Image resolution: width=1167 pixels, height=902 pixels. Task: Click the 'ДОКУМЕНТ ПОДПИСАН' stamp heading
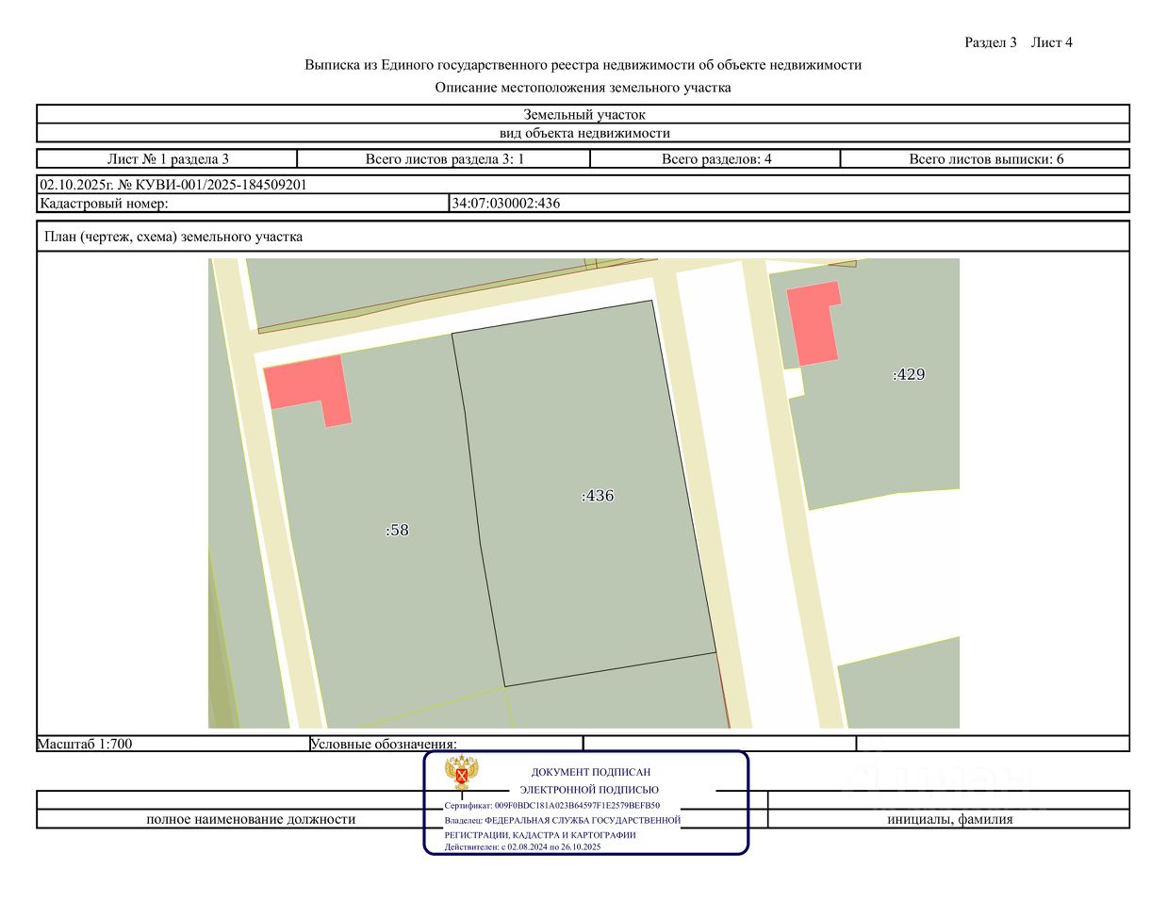click(x=591, y=772)
